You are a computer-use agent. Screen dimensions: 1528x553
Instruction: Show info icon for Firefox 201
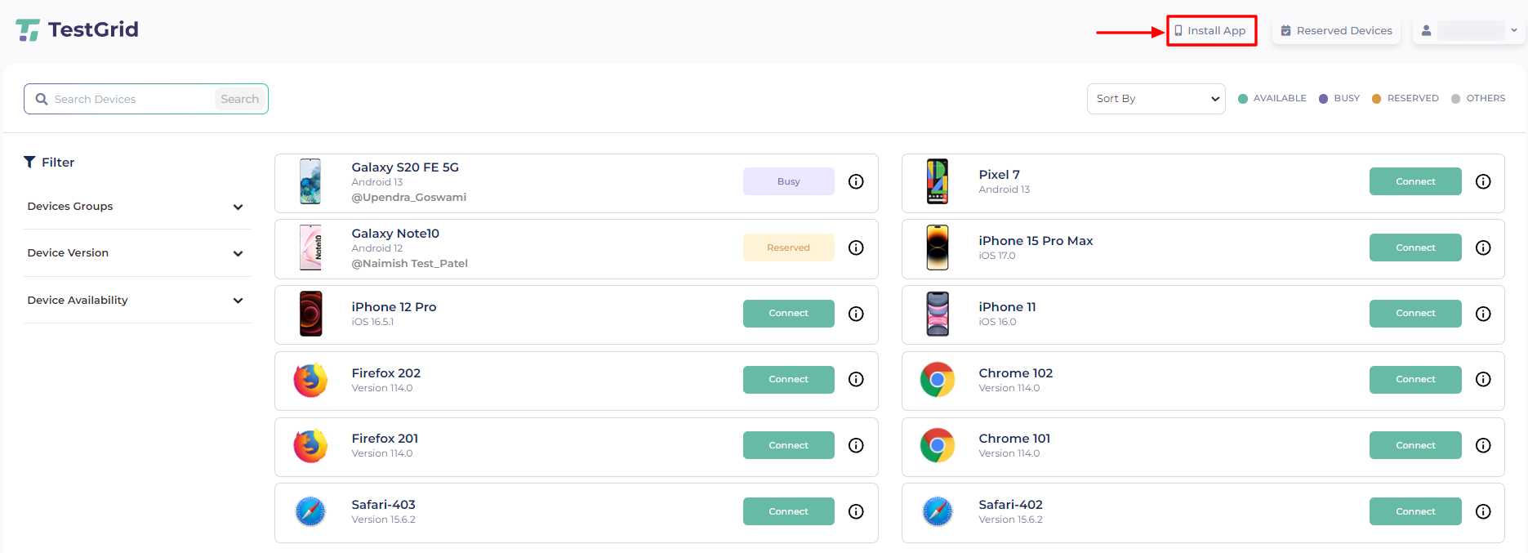[x=856, y=445]
